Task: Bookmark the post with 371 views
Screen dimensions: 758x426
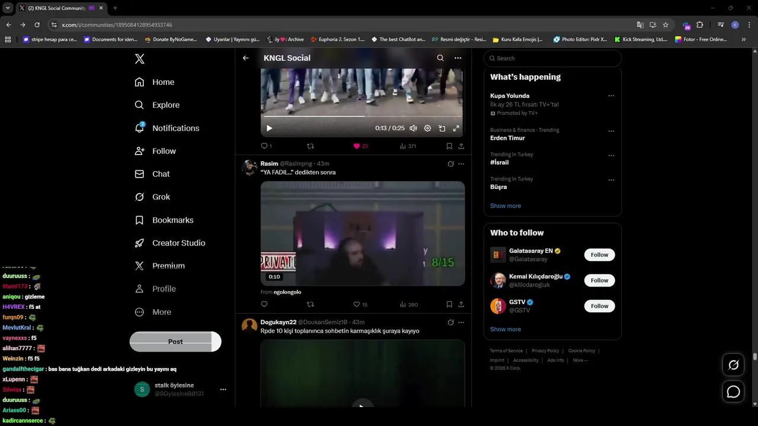Action: tap(449, 146)
